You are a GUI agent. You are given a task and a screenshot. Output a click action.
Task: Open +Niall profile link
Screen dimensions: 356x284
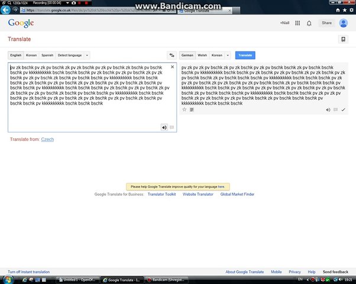(284, 23)
